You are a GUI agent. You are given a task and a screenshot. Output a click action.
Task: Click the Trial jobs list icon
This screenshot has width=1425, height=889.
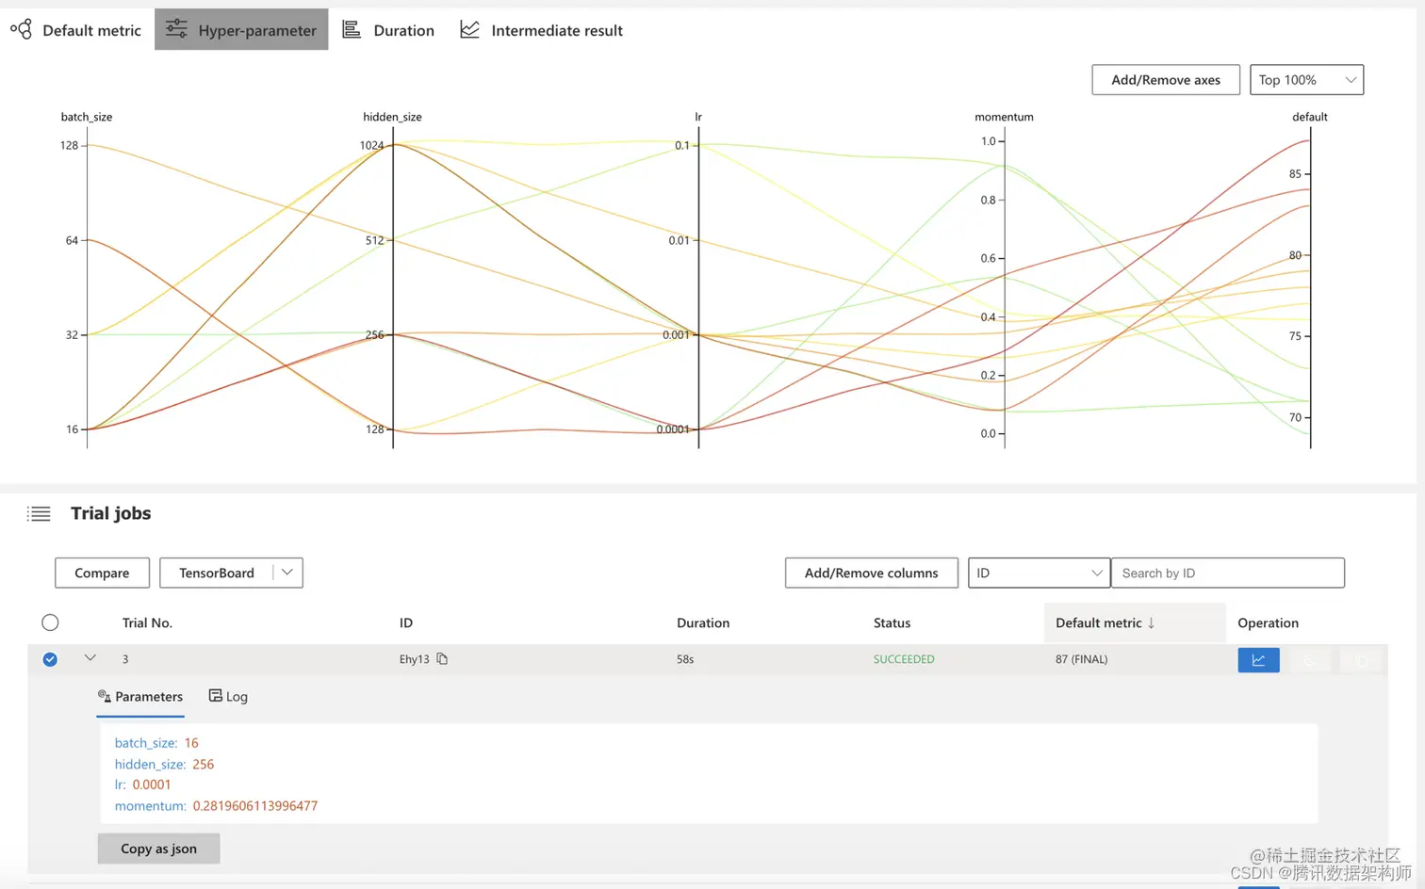click(39, 514)
